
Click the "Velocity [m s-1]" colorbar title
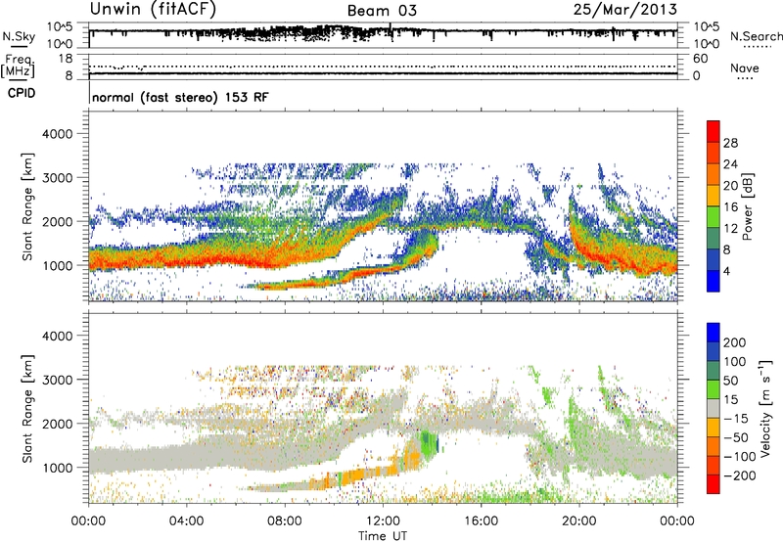(x=765, y=408)
